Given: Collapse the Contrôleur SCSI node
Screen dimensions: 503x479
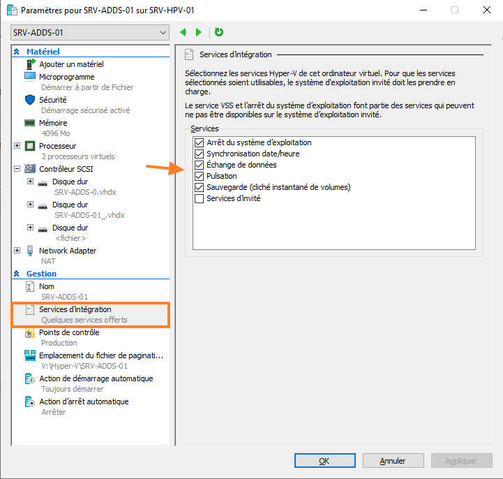Looking at the screenshot, I should 17,168.
